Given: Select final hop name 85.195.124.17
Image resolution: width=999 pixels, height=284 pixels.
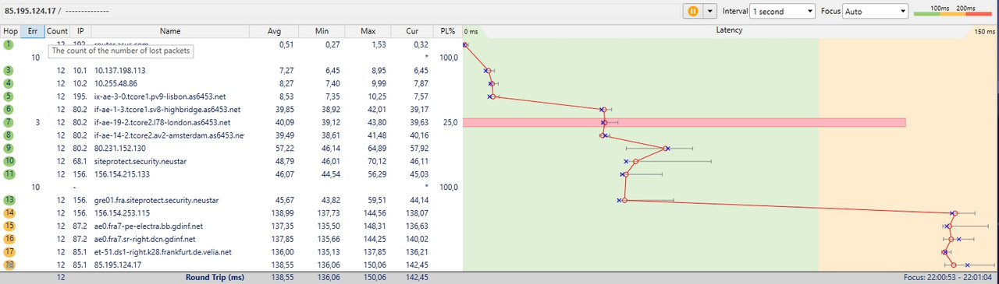Looking at the screenshot, I should click(x=118, y=265).
